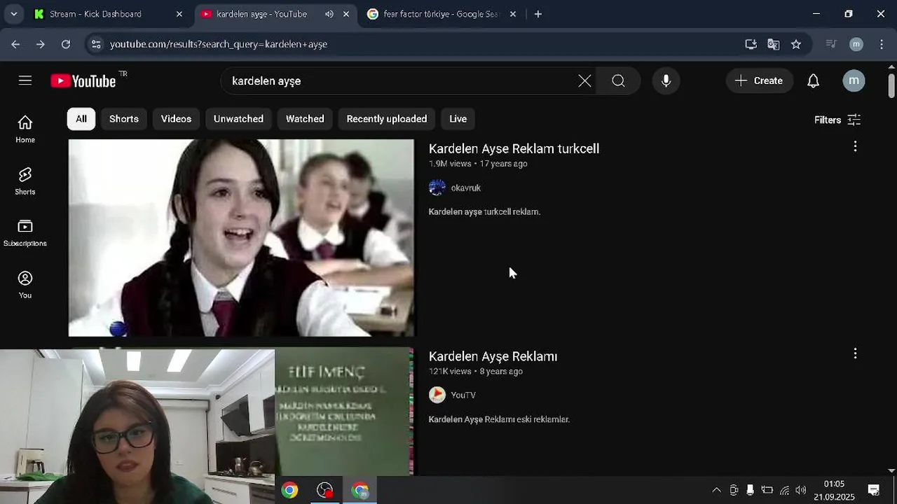Open the network tray icon
The image size is (897, 504).
784,490
